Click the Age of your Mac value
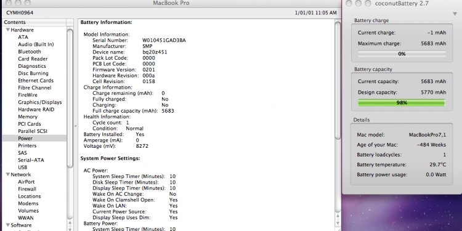The width and height of the screenshot is (462, 231). (431, 145)
